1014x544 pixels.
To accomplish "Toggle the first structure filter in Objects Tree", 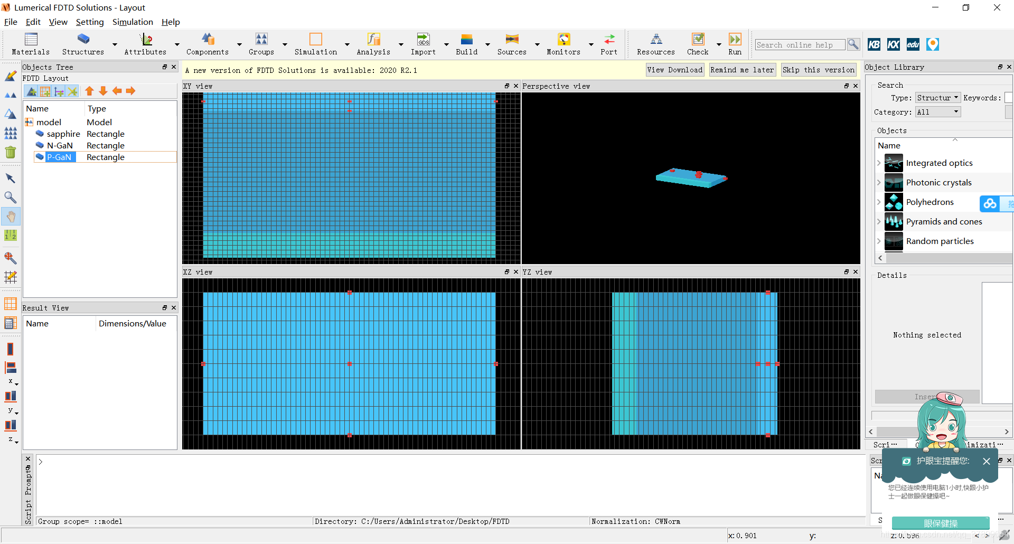I will point(32,91).
